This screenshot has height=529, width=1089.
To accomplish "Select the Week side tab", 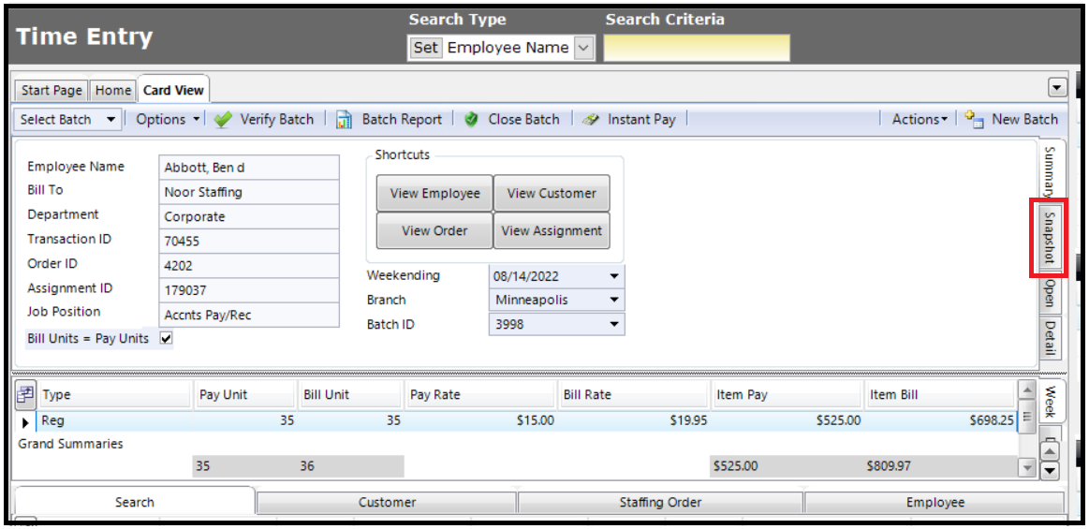I will click(x=1051, y=400).
